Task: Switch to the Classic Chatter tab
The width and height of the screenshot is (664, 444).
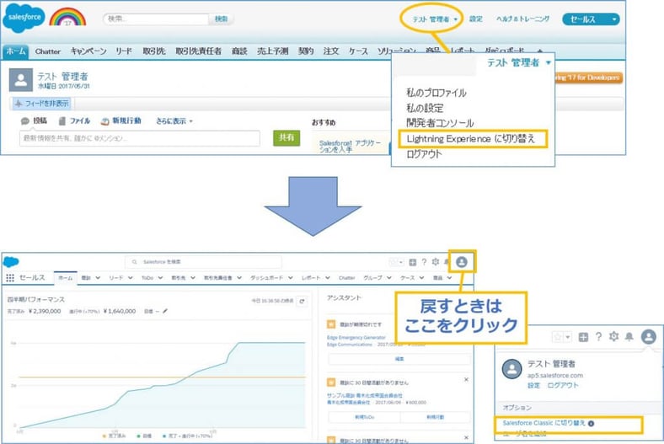Action: [48, 51]
